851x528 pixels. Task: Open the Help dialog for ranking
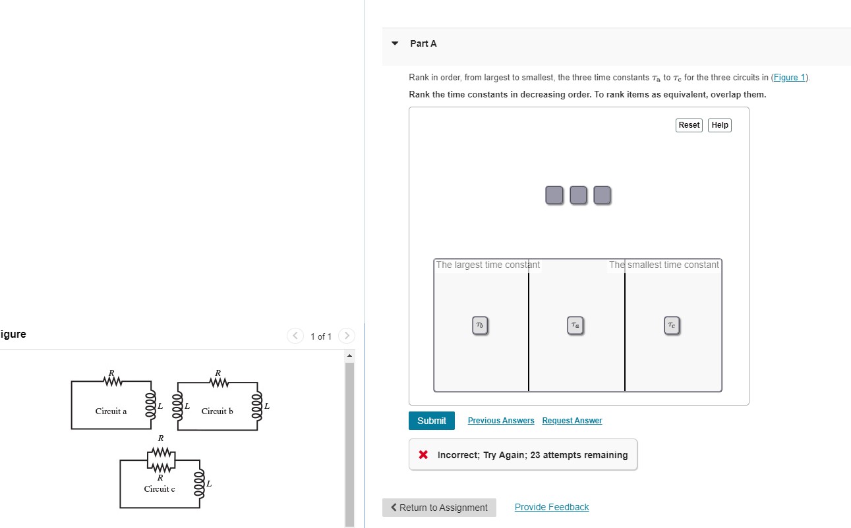(x=719, y=125)
